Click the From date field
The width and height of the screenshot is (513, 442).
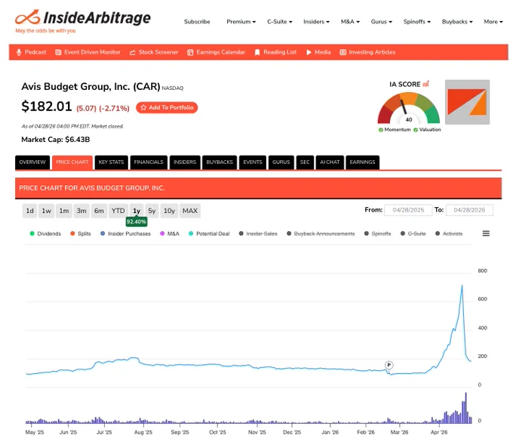(408, 210)
